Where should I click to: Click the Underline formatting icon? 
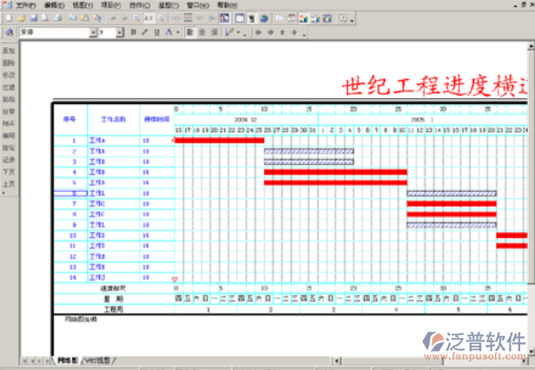click(156, 32)
